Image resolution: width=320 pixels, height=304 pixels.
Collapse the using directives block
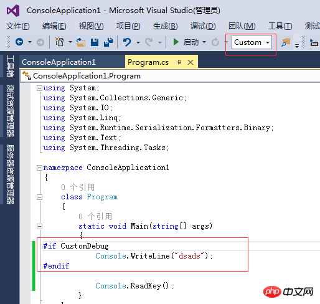click(39, 88)
